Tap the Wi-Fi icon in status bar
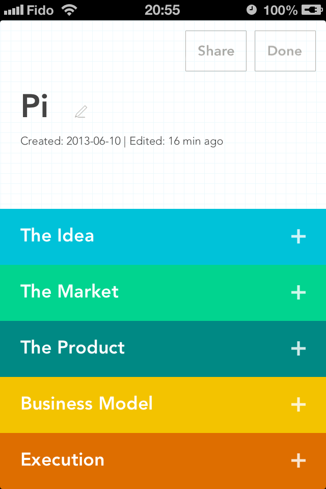 click(x=69, y=10)
